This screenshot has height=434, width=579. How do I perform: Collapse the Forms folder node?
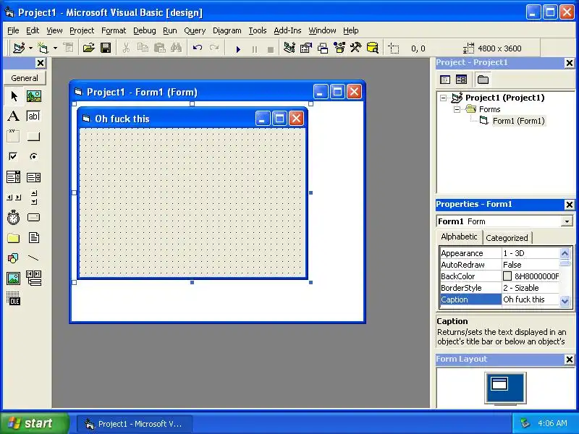pyautogui.click(x=457, y=110)
